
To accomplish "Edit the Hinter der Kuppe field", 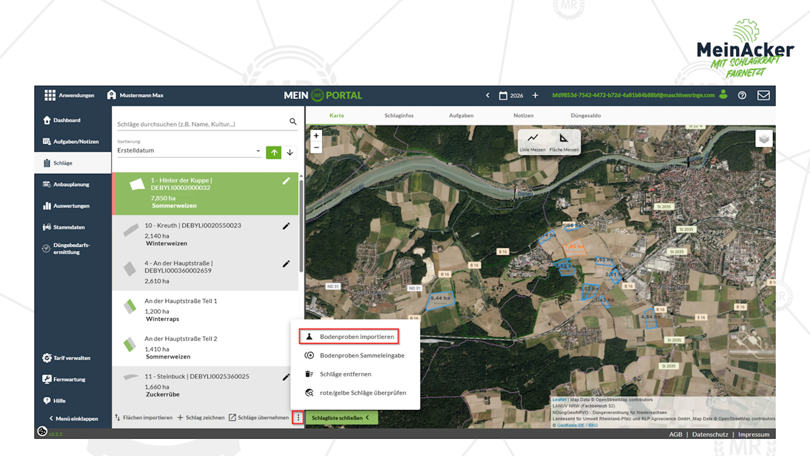I will [x=286, y=181].
